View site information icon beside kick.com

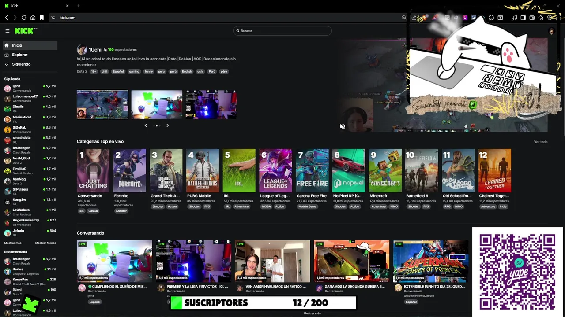pyautogui.click(x=53, y=18)
